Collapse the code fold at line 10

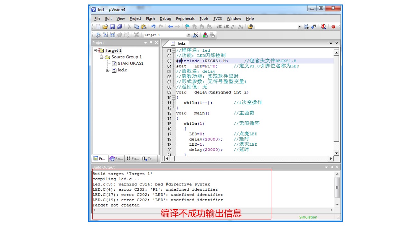click(x=174, y=98)
